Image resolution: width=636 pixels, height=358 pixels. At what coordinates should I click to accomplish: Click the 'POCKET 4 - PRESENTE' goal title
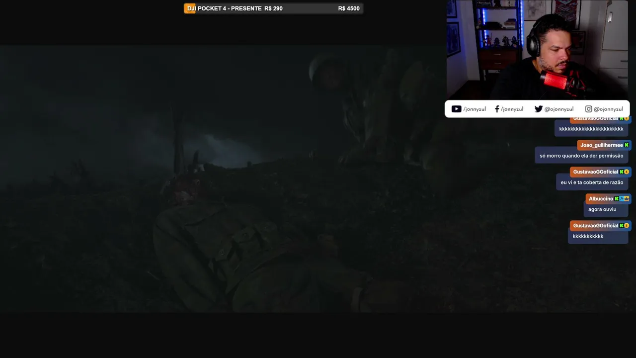230,8
